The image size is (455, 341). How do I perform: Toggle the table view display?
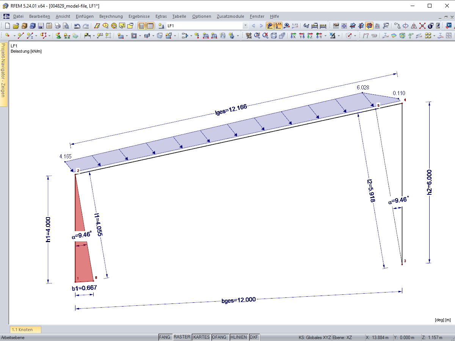tap(150, 26)
